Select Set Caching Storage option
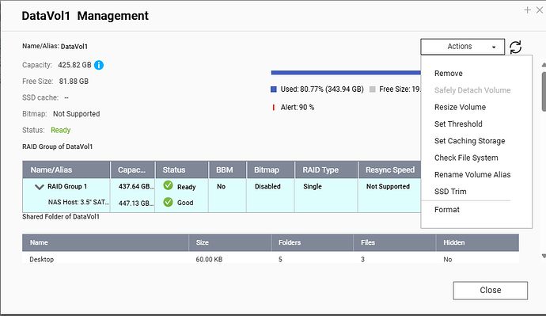The width and height of the screenshot is (546, 316). click(470, 141)
